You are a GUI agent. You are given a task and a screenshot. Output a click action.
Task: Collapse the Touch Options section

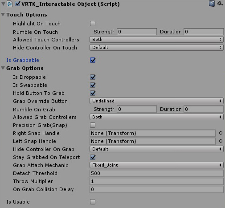point(3,15)
